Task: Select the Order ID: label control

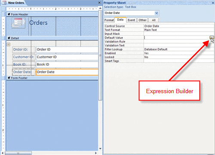Action: (24, 49)
